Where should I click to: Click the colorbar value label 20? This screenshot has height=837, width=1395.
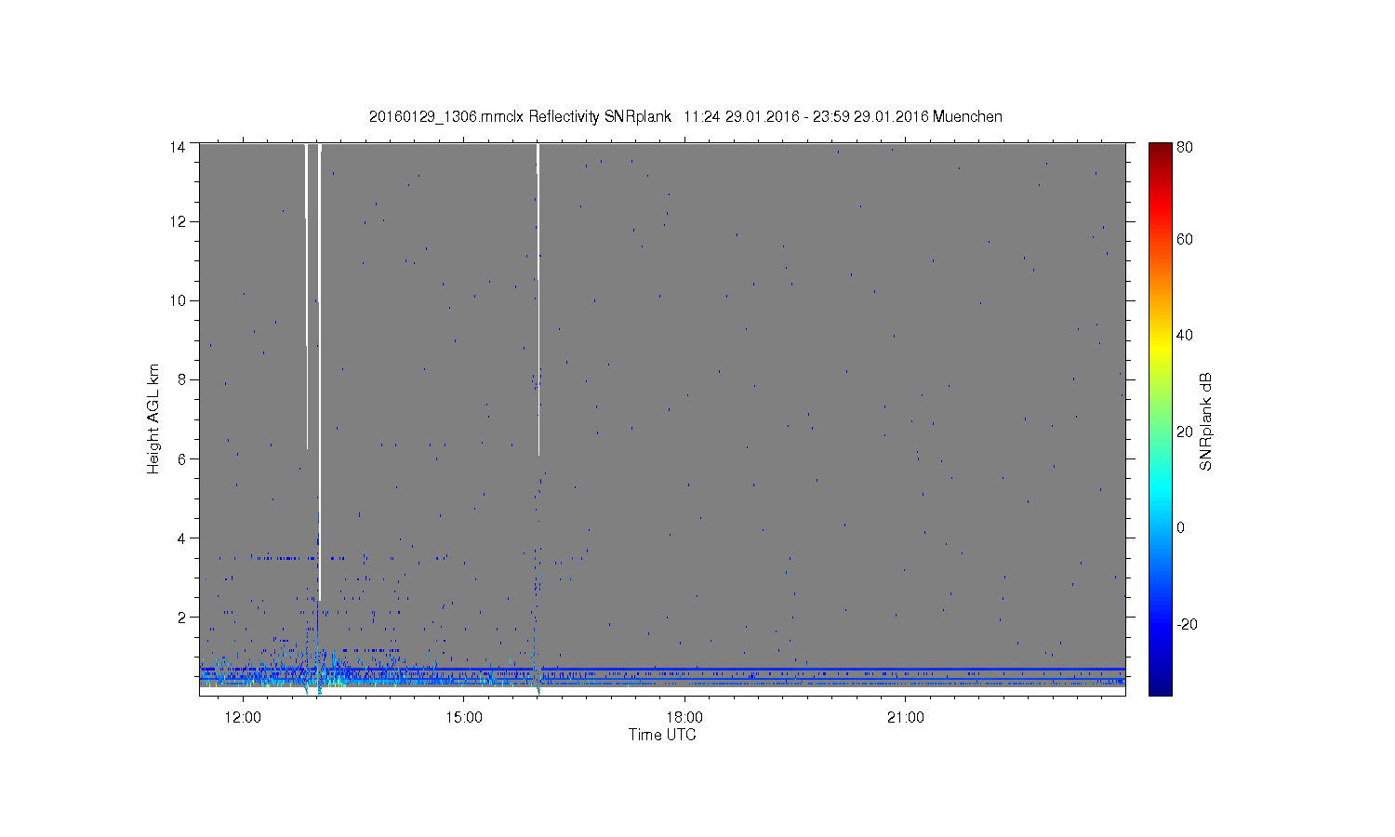pyautogui.click(x=1185, y=432)
